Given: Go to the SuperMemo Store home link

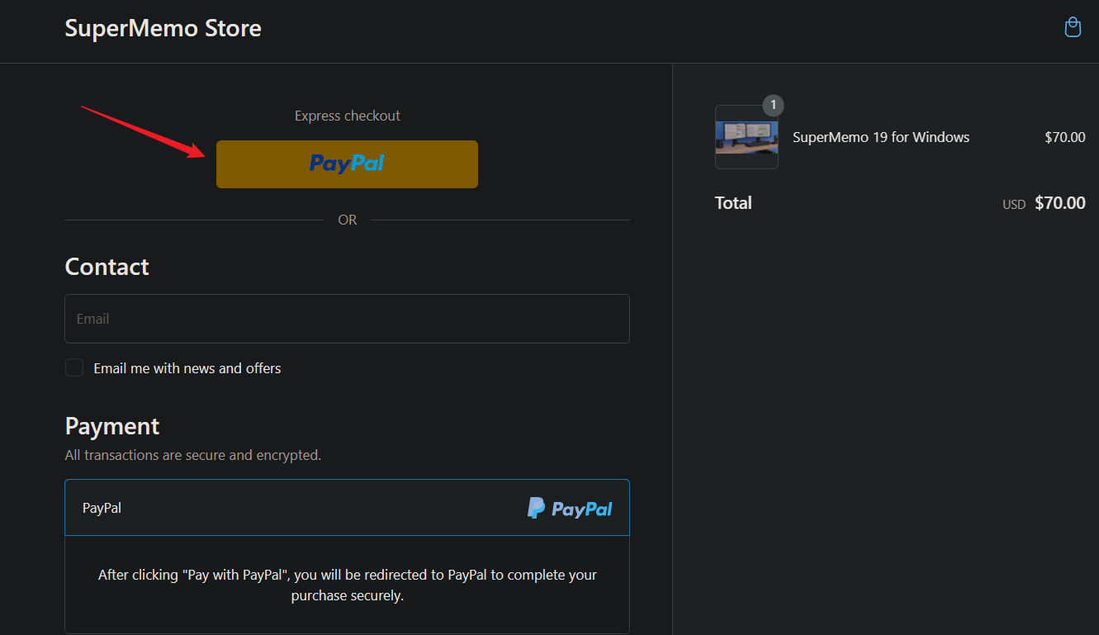Looking at the screenshot, I should point(163,28).
